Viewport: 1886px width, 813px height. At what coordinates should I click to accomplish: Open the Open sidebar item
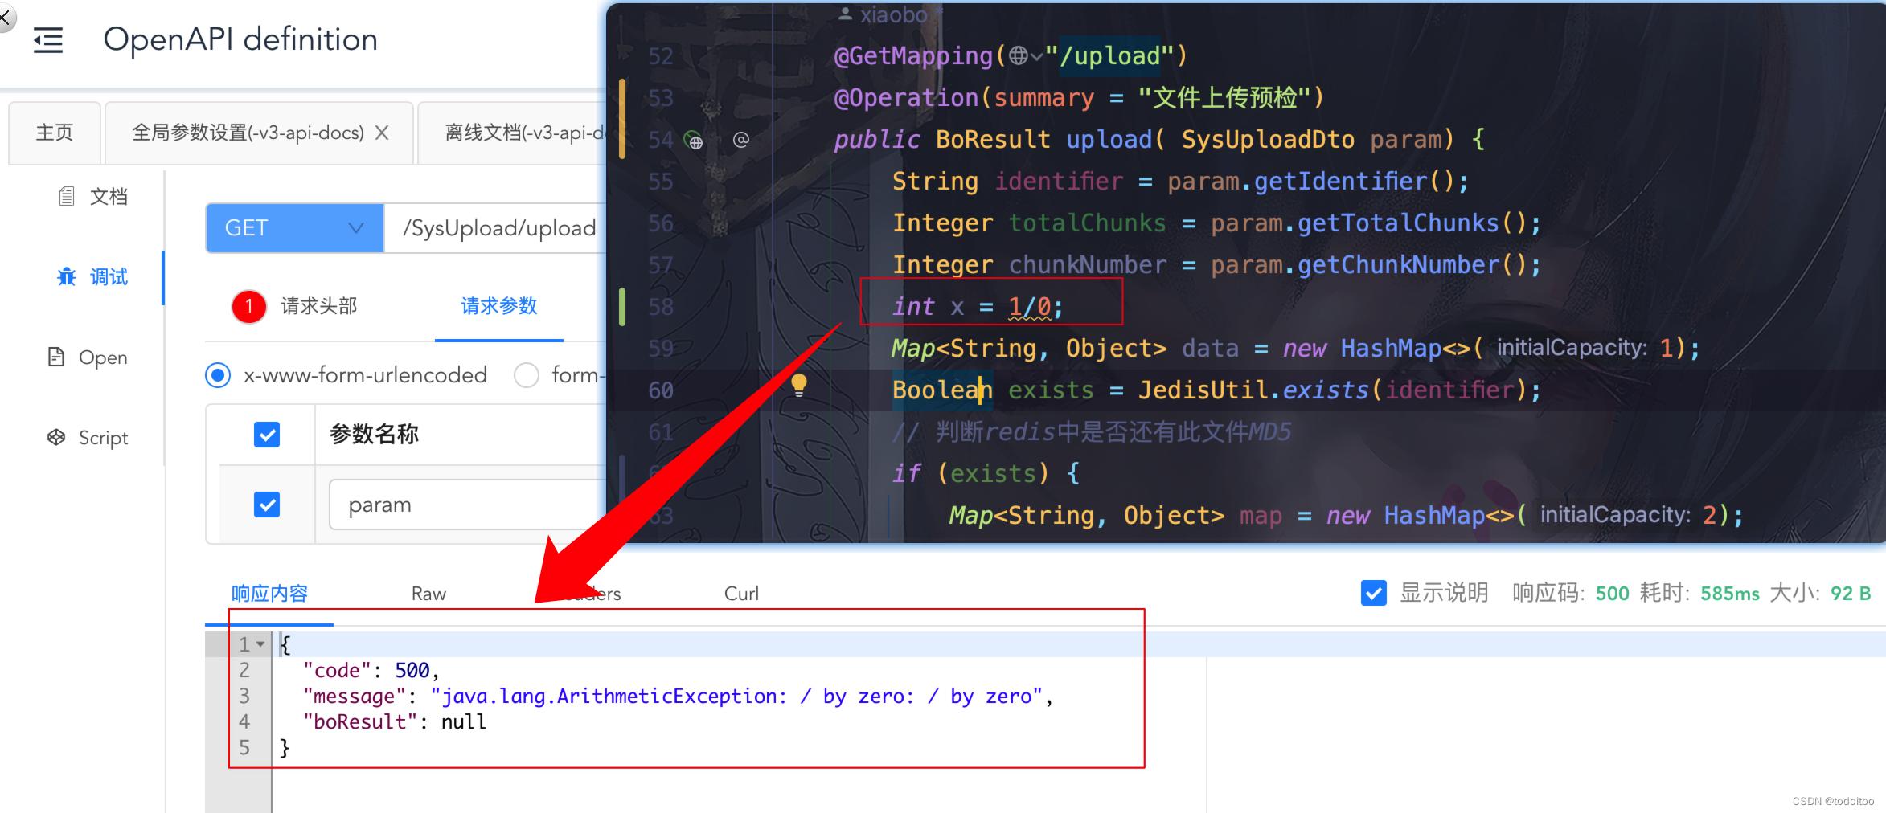point(88,357)
